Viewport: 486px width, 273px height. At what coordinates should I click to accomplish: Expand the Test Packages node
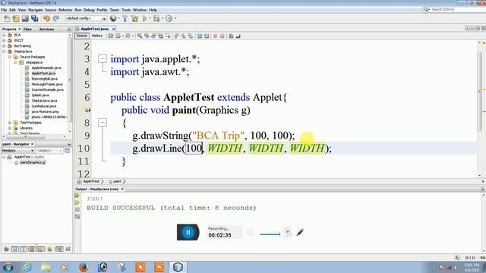click(10, 123)
